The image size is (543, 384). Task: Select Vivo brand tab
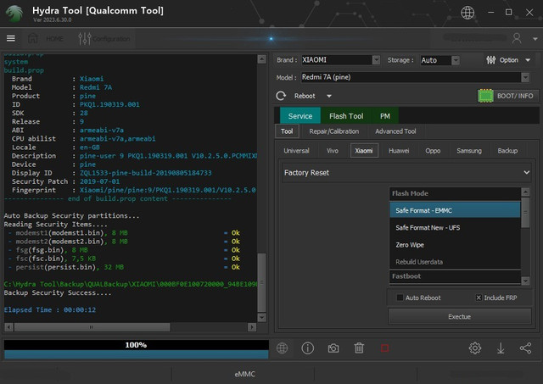pos(333,151)
